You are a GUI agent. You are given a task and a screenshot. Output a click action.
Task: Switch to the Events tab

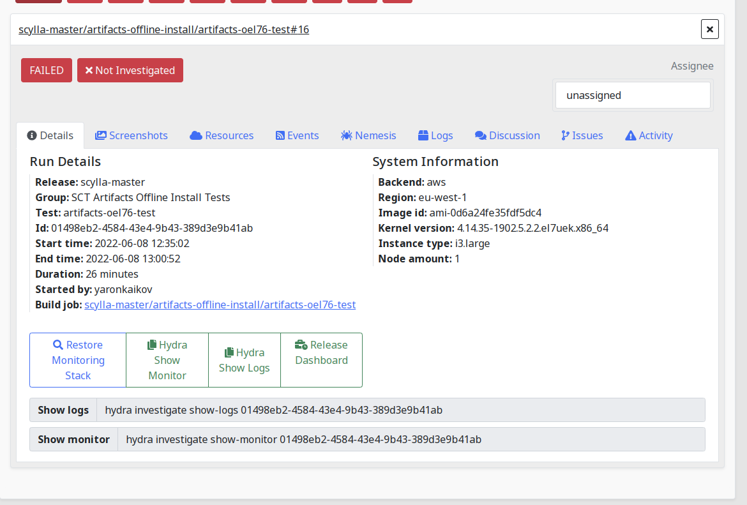tap(297, 135)
